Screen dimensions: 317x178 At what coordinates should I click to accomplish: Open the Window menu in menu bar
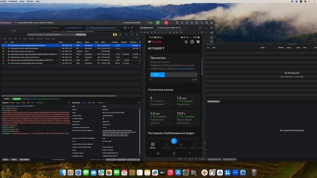30,1
